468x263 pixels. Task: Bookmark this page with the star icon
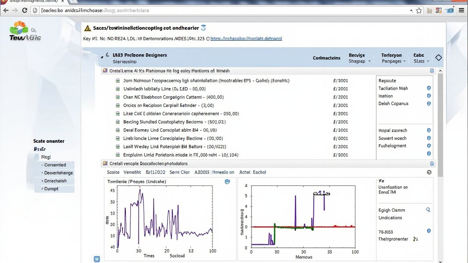coord(419,11)
